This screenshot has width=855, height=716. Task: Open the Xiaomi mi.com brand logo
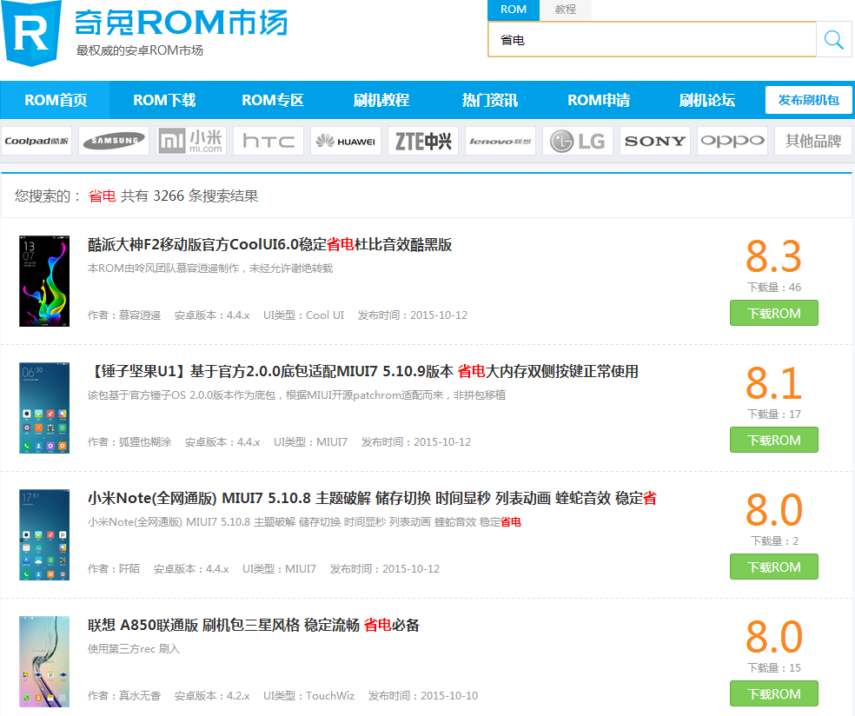pyautogui.click(x=191, y=142)
